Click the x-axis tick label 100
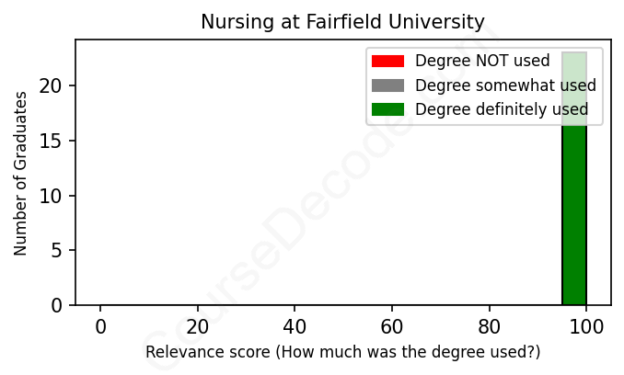Screen dimensions: 624x375 [x=586, y=325]
